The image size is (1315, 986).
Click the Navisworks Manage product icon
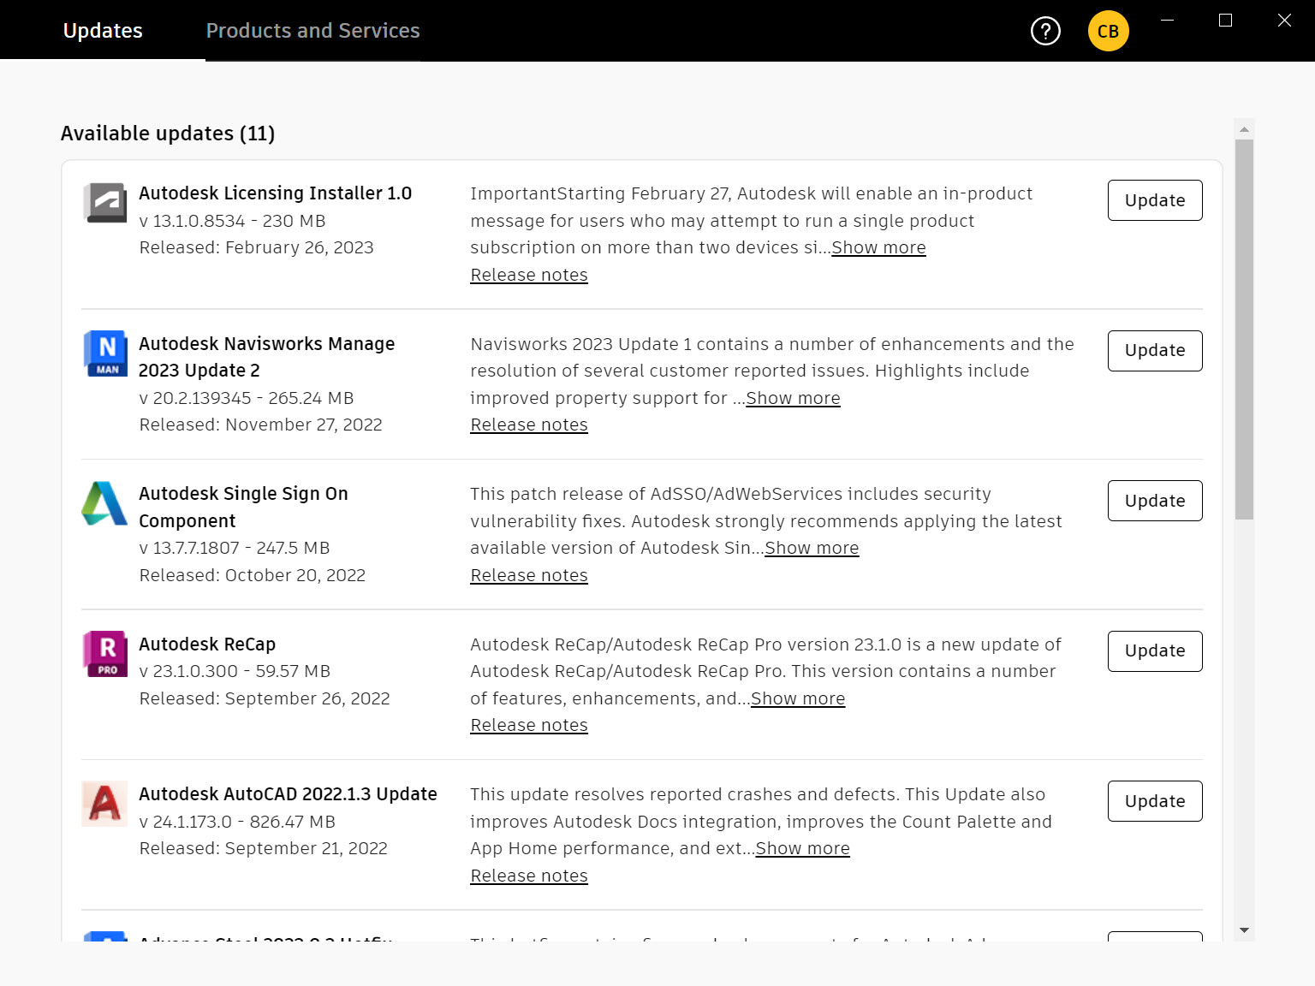(x=105, y=353)
